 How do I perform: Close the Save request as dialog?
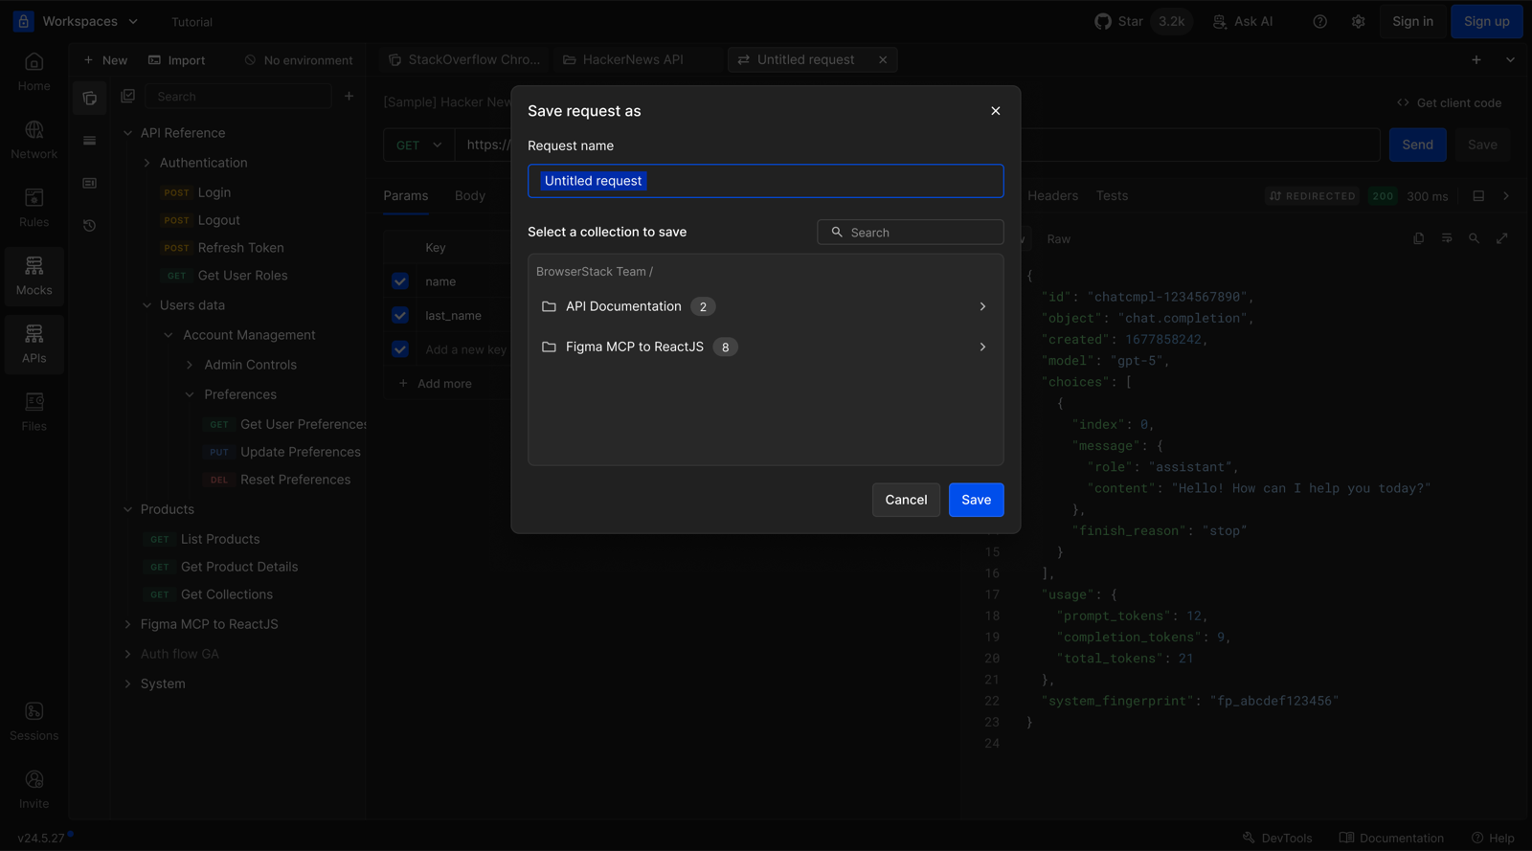996,111
